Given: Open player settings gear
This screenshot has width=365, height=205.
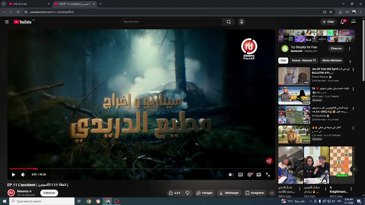Looking at the screenshot, I should (250, 175).
